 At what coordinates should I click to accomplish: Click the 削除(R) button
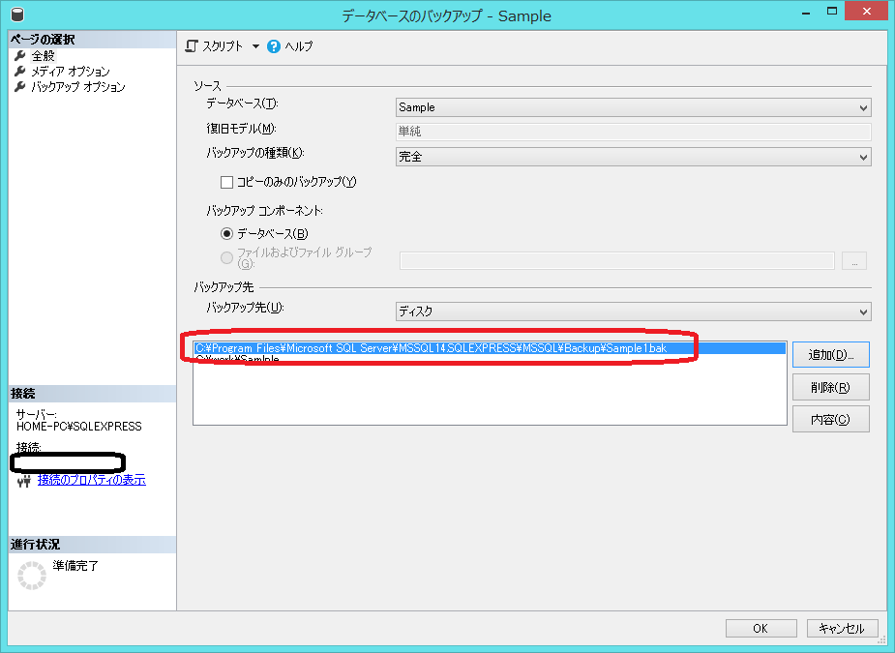(830, 387)
